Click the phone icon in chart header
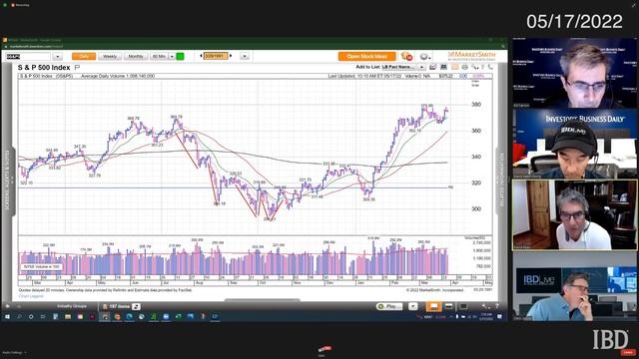This screenshot has width=639, height=359. pos(490,67)
